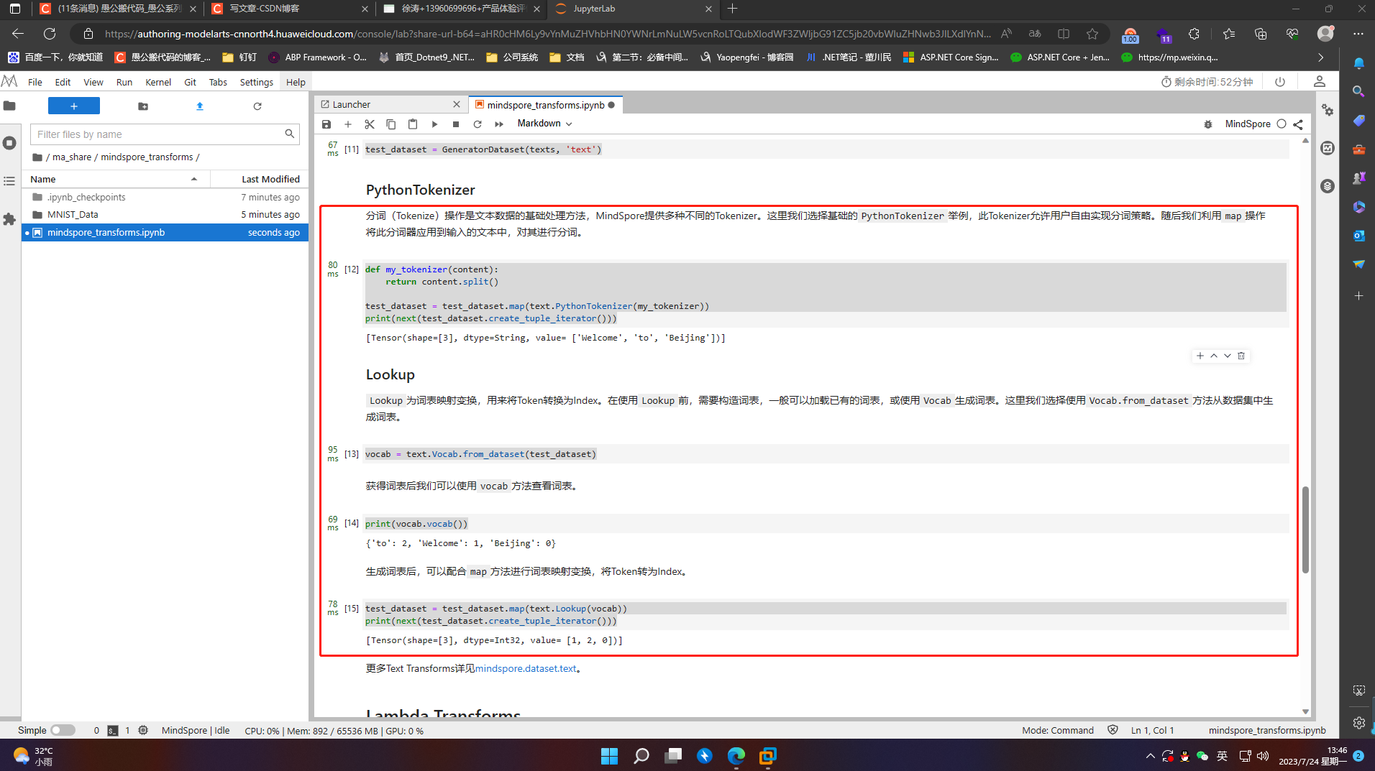Interrupt the kernel with stop icon
This screenshot has height=771, width=1375.
pos(456,124)
